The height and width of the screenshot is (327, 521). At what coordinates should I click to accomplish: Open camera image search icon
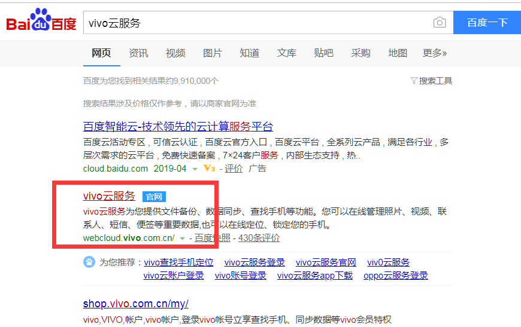440,23
